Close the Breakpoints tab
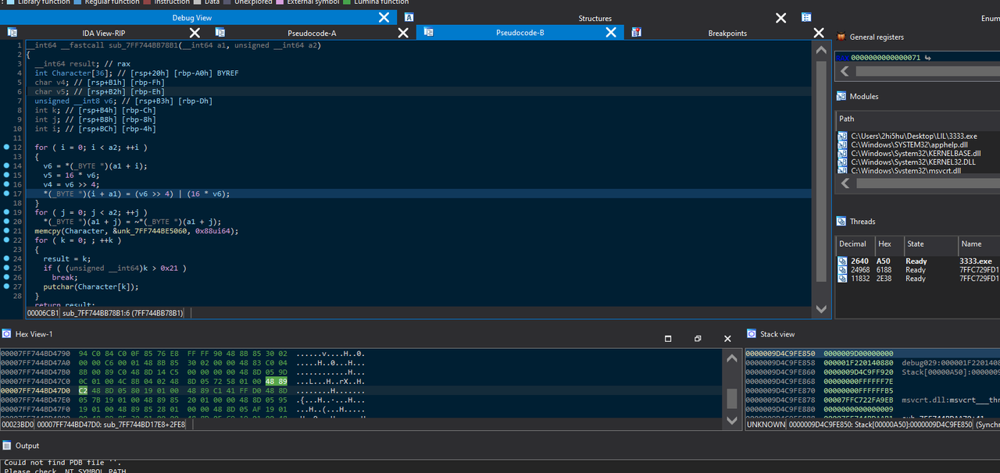This screenshot has height=473, width=1000. tap(819, 33)
